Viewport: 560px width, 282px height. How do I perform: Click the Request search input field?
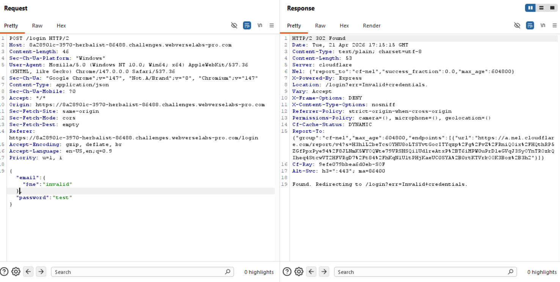click(138, 272)
